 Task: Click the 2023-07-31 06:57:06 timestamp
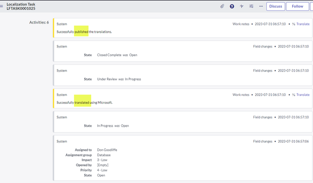pyautogui.click(x=293, y=142)
